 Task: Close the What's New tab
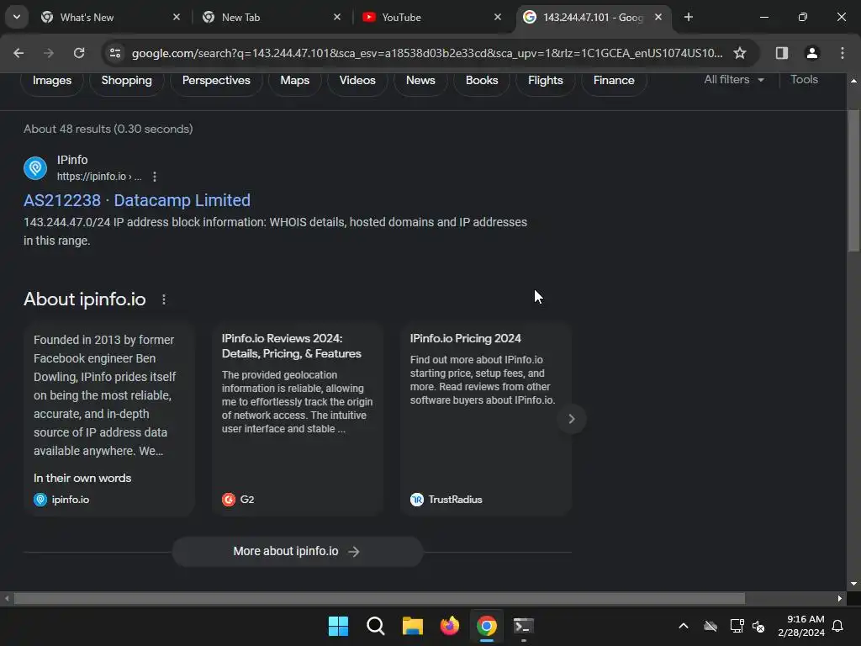(177, 17)
